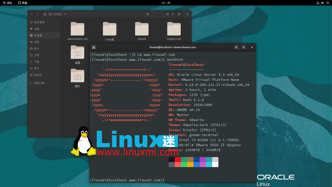332x187 pixels.
Task: Close the Files window
Action: 188,14
